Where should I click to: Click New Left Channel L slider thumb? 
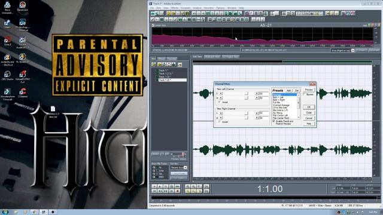point(246,93)
